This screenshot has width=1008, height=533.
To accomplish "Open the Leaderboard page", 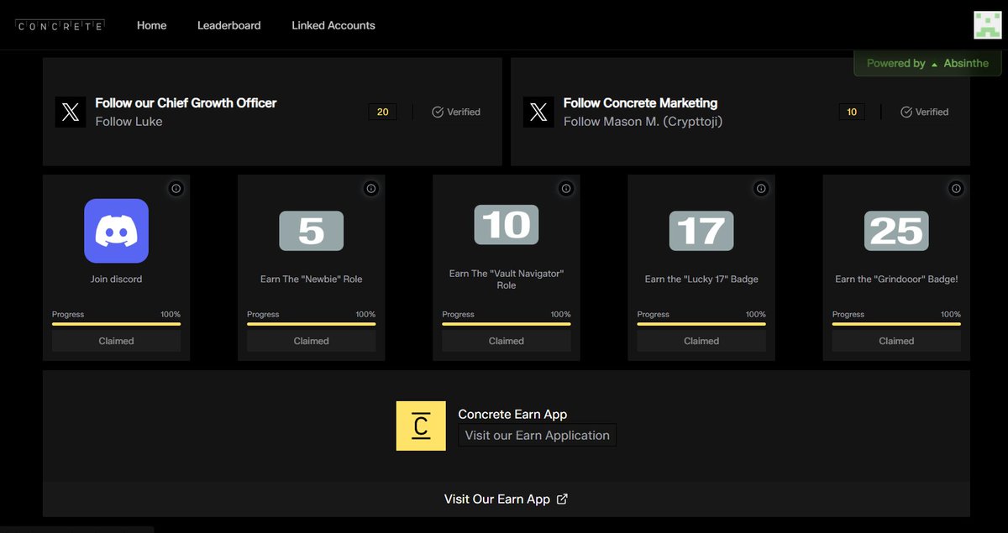I will point(229,25).
